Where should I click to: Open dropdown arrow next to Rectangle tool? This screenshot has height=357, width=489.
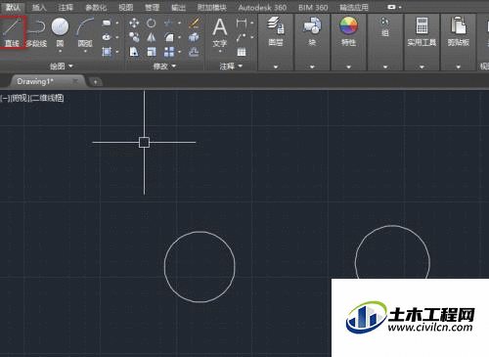117,22
